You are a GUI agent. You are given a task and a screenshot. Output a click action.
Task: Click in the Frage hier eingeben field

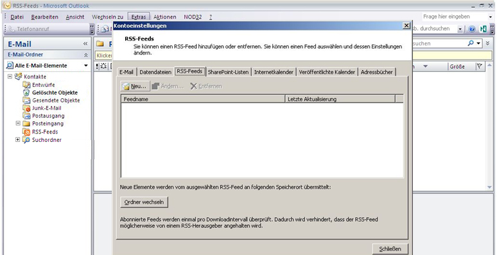pyautogui.click(x=453, y=17)
